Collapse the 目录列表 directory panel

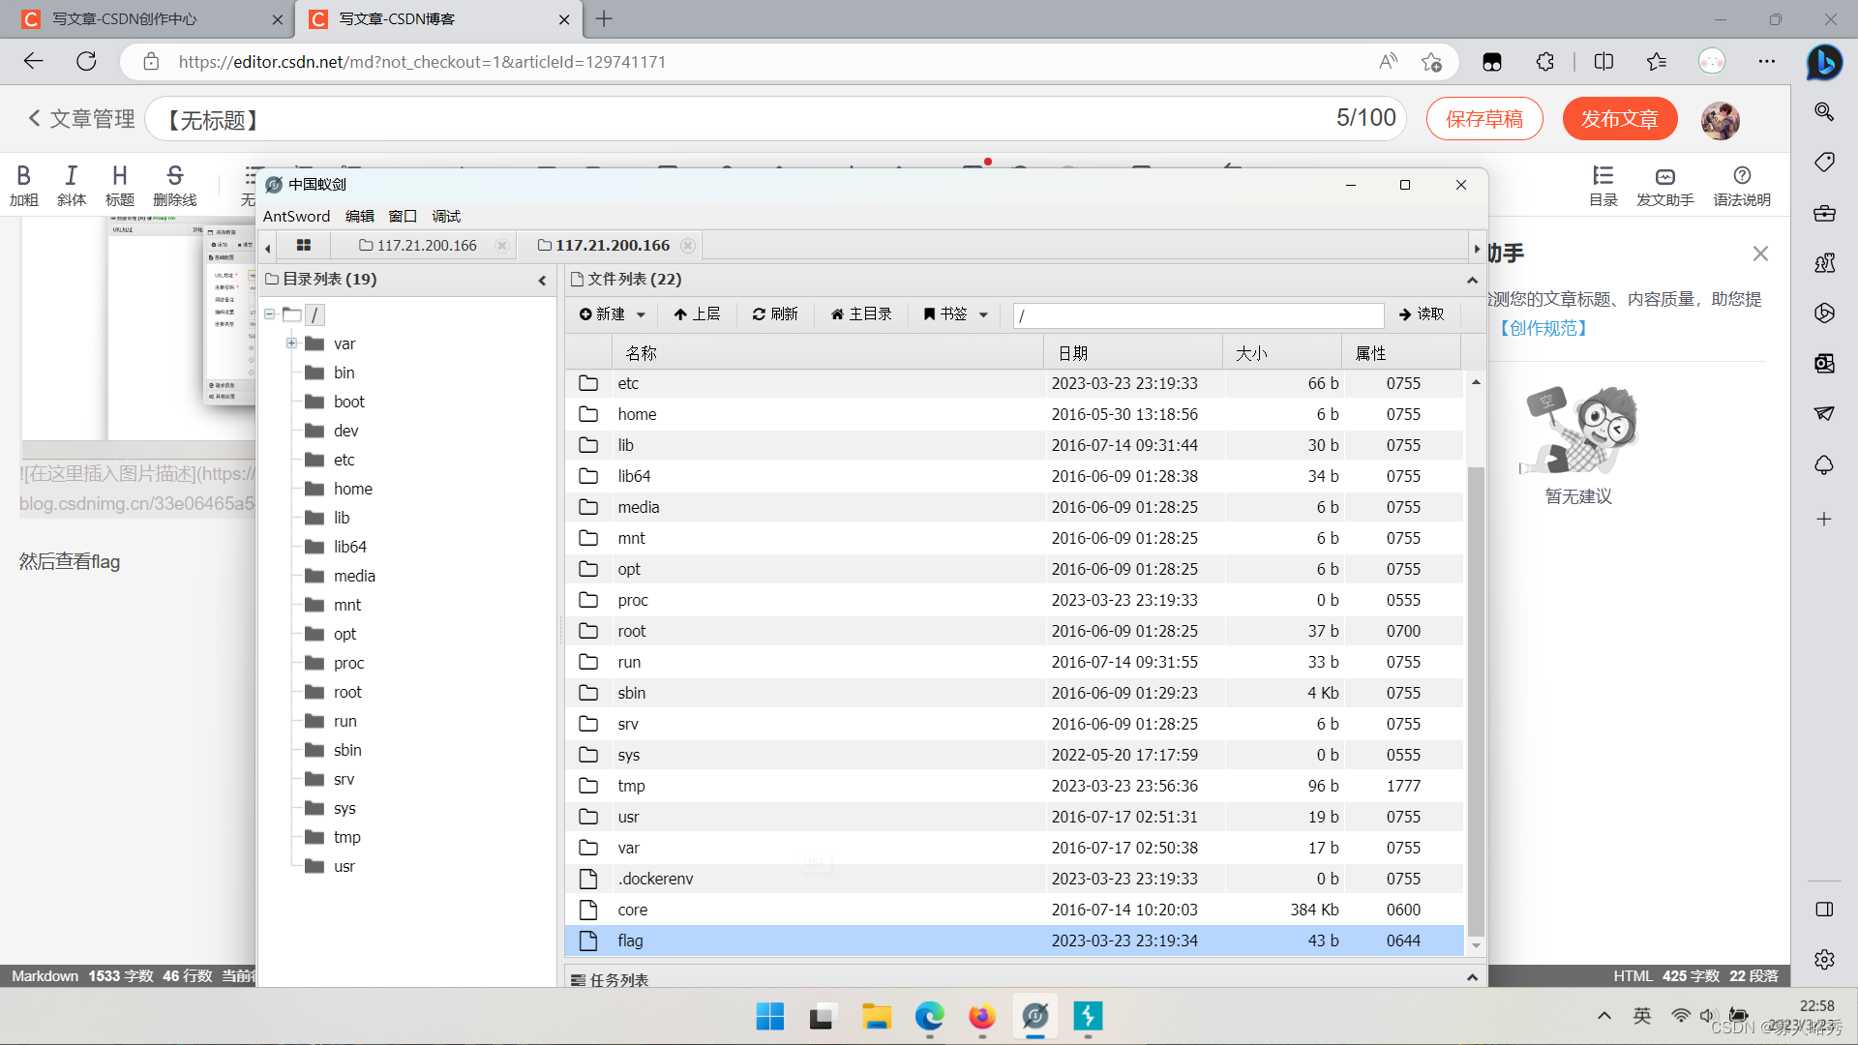point(542,281)
